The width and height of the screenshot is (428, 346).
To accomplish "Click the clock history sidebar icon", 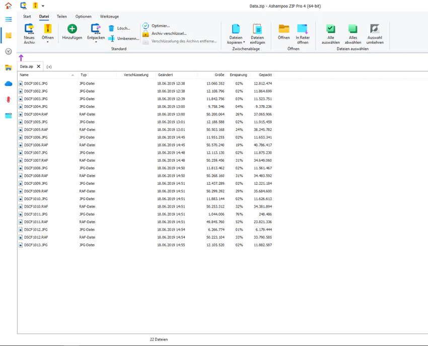I will point(9,51).
